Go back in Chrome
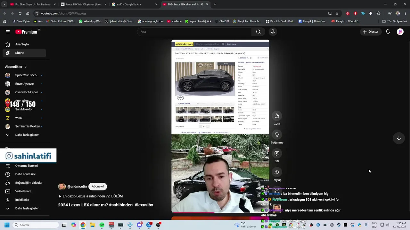 point(4,13)
